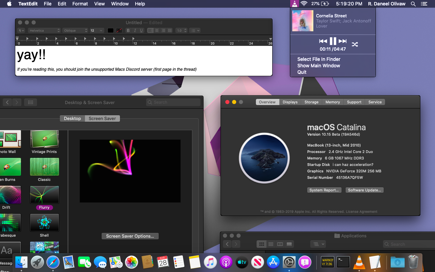Toggle bold formatting in TextEdit
This screenshot has width=435, height=272.
pos(128,31)
